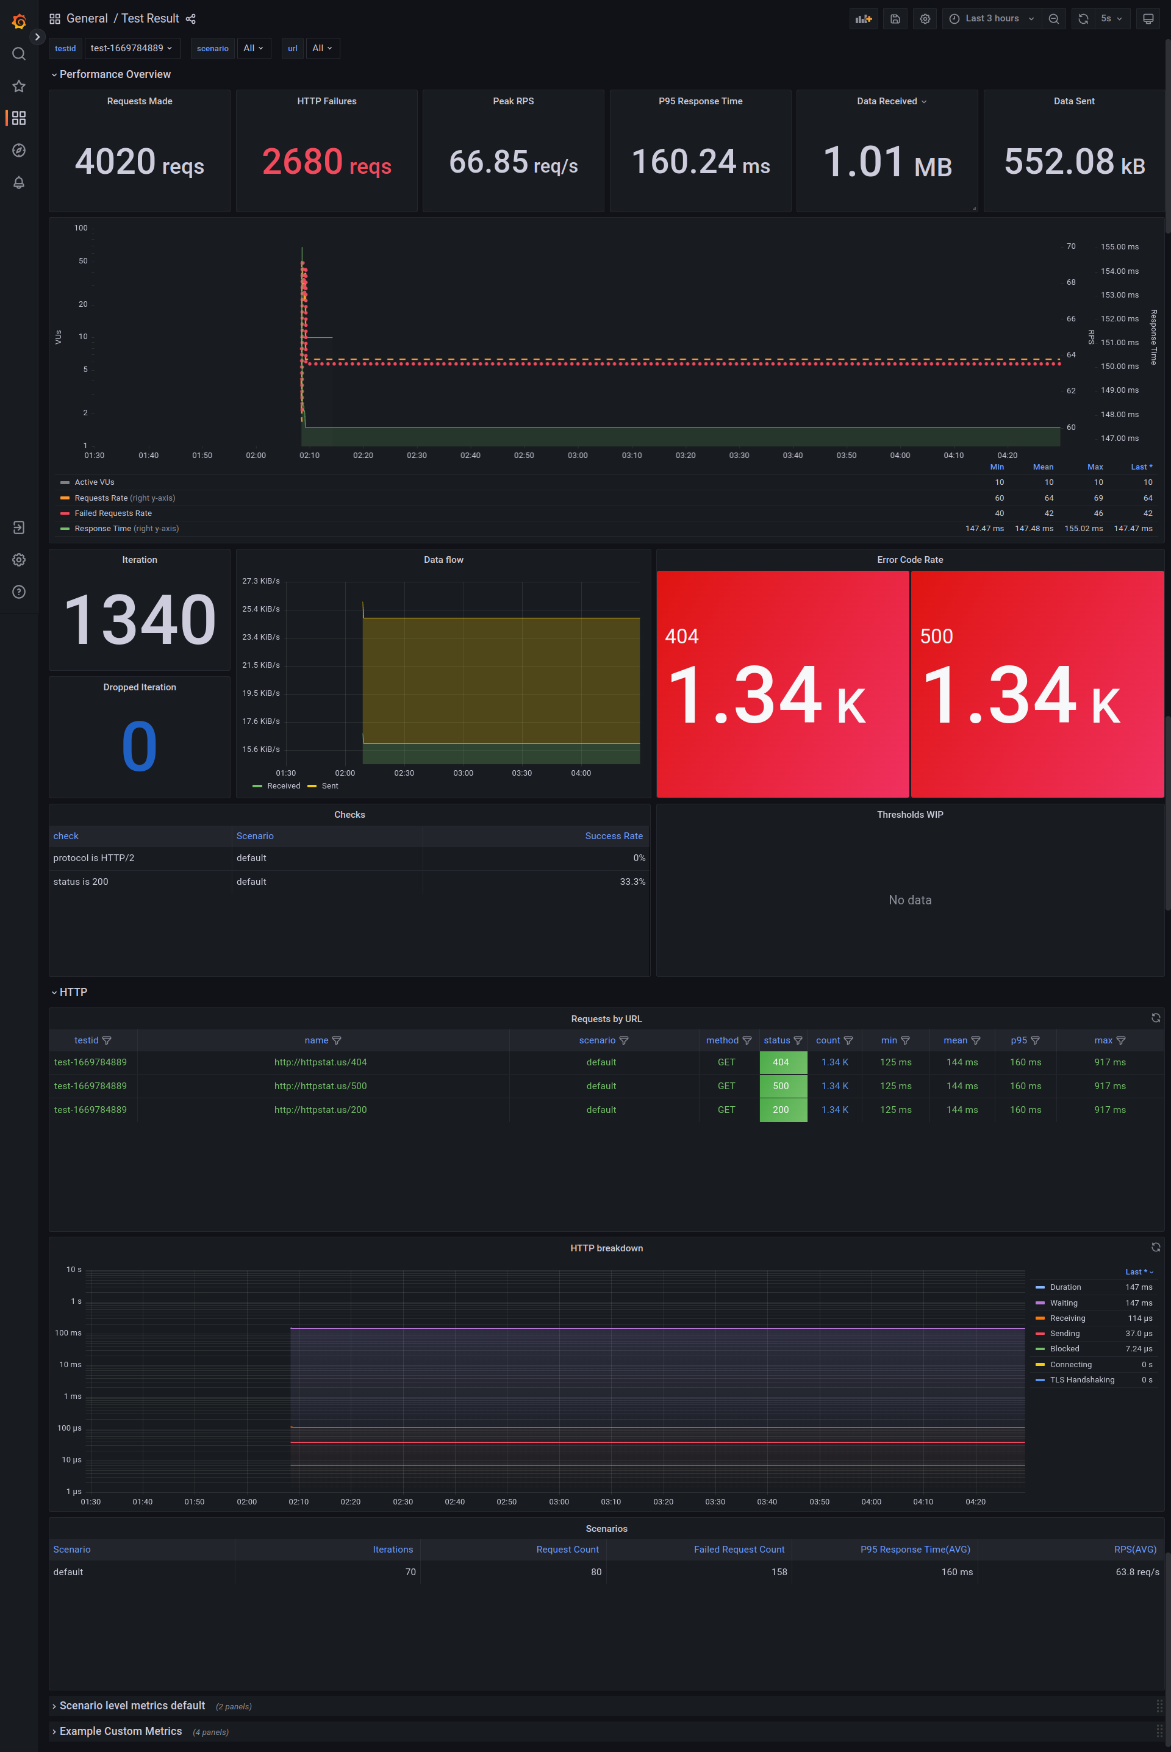The image size is (1171, 1752).
Task: Open the Scenarios panel title menu
Action: tap(606, 1529)
